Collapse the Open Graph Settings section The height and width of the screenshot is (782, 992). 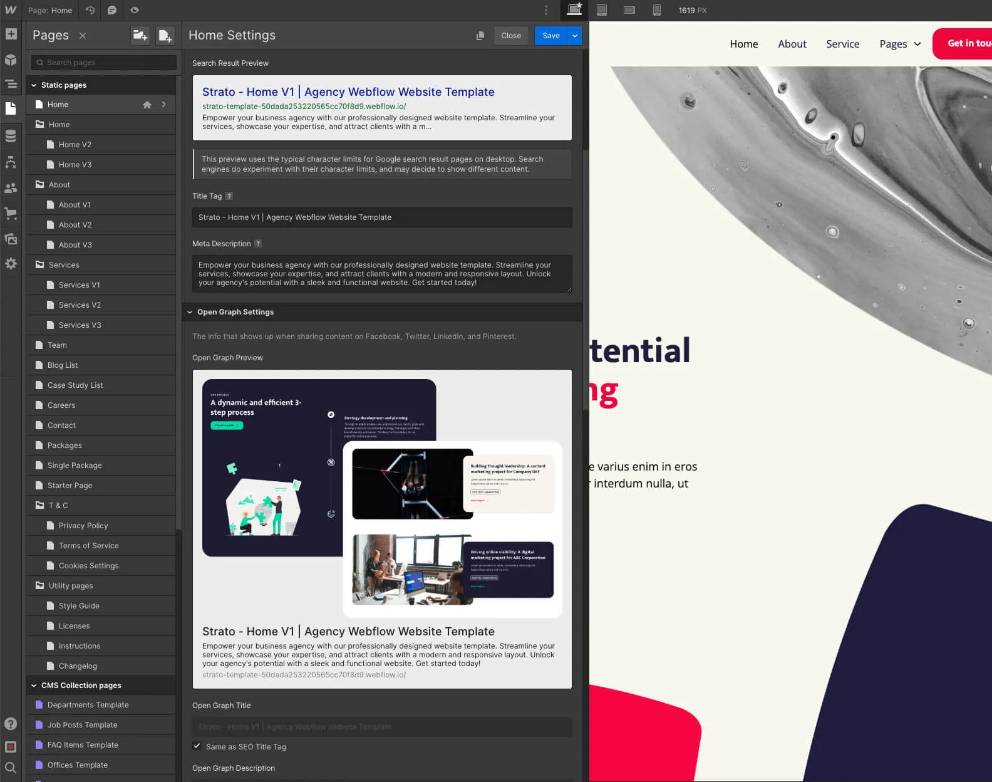pos(190,312)
